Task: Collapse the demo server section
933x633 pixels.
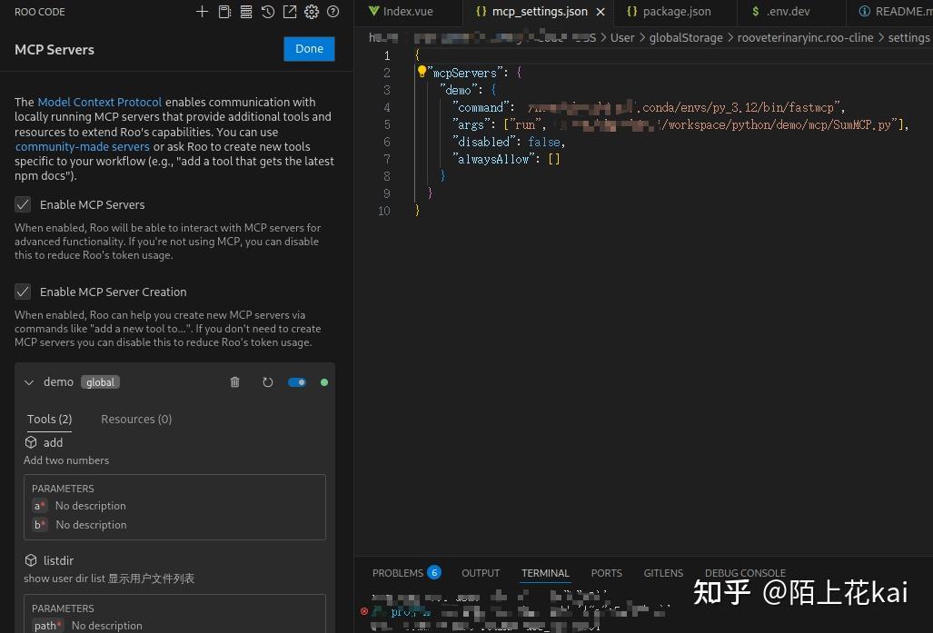Action: tap(29, 382)
